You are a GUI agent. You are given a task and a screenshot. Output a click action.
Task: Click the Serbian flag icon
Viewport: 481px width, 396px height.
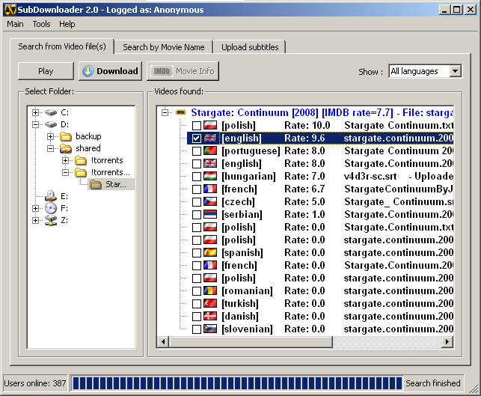pyautogui.click(x=210, y=214)
